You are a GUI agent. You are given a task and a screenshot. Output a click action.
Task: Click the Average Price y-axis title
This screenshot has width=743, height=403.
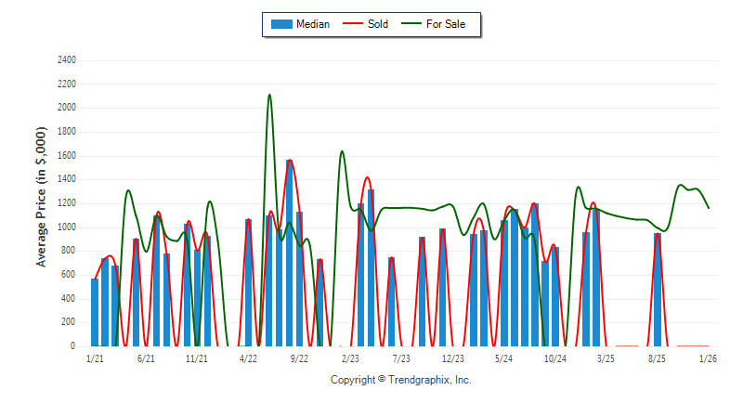[42, 202]
